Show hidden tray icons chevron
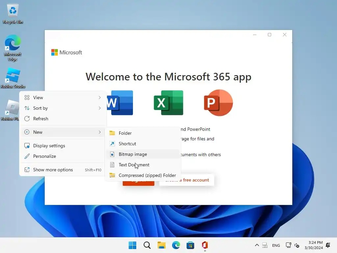This screenshot has width=337, height=253. [x=257, y=245]
